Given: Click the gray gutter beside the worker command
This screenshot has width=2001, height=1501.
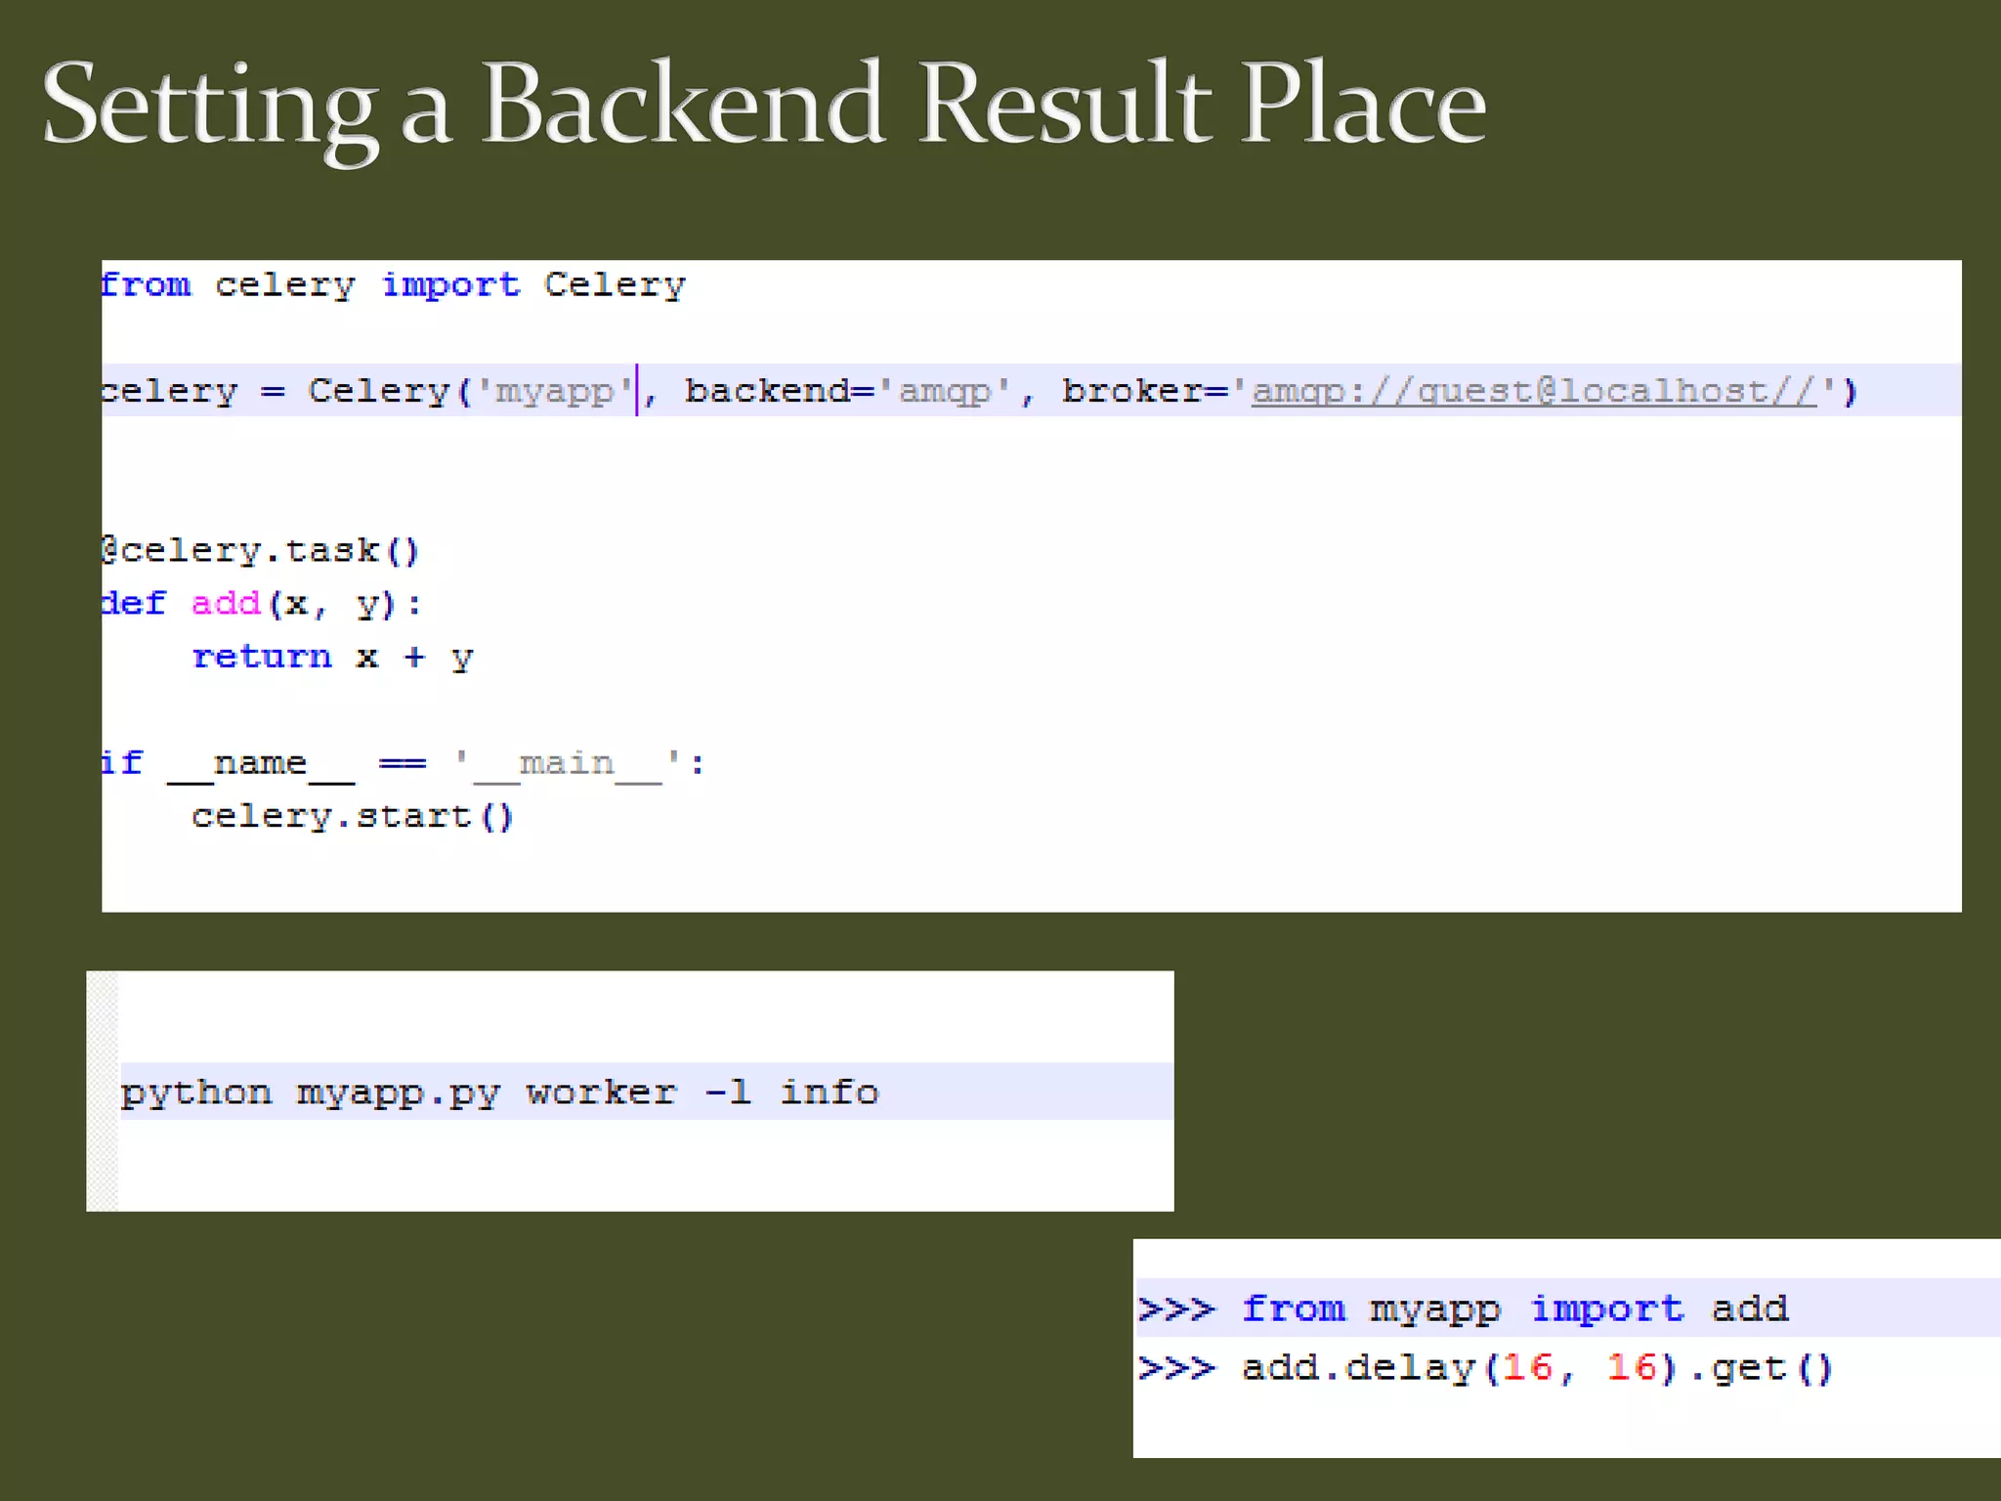Looking at the screenshot, I should pos(103,1091).
